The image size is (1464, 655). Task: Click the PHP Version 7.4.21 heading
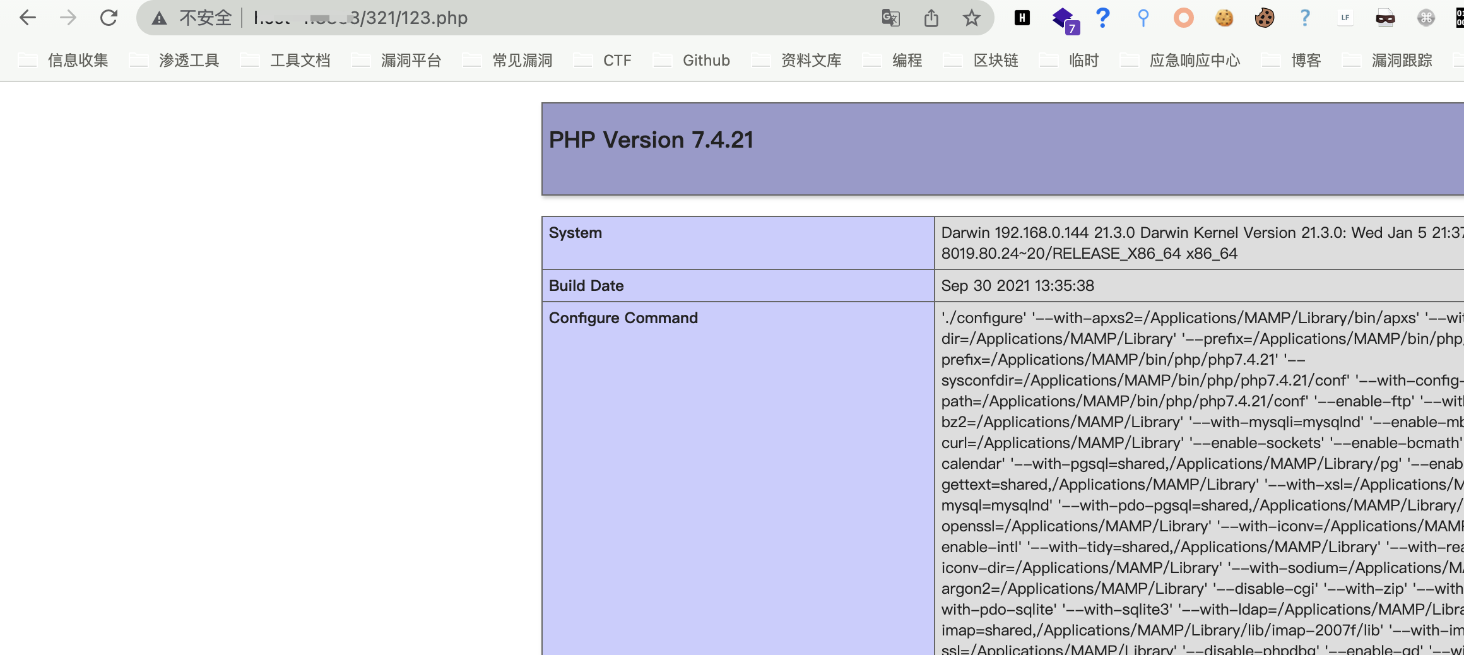(x=651, y=139)
